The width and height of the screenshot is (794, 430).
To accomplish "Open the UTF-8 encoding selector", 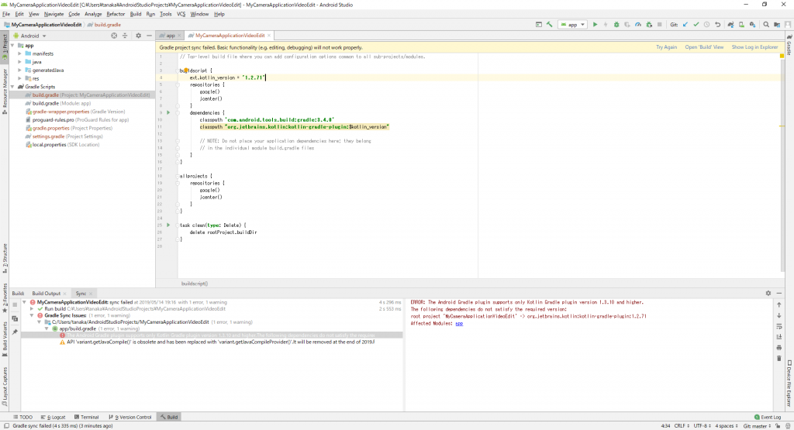I will [702, 426].
